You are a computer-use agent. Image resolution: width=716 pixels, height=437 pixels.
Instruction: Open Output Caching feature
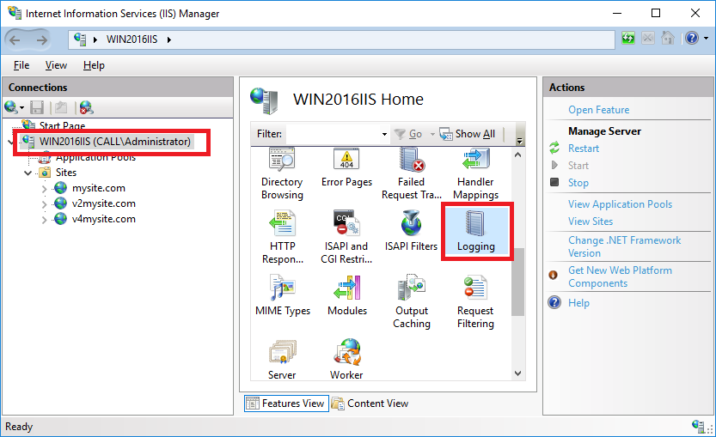coord(412,301)
